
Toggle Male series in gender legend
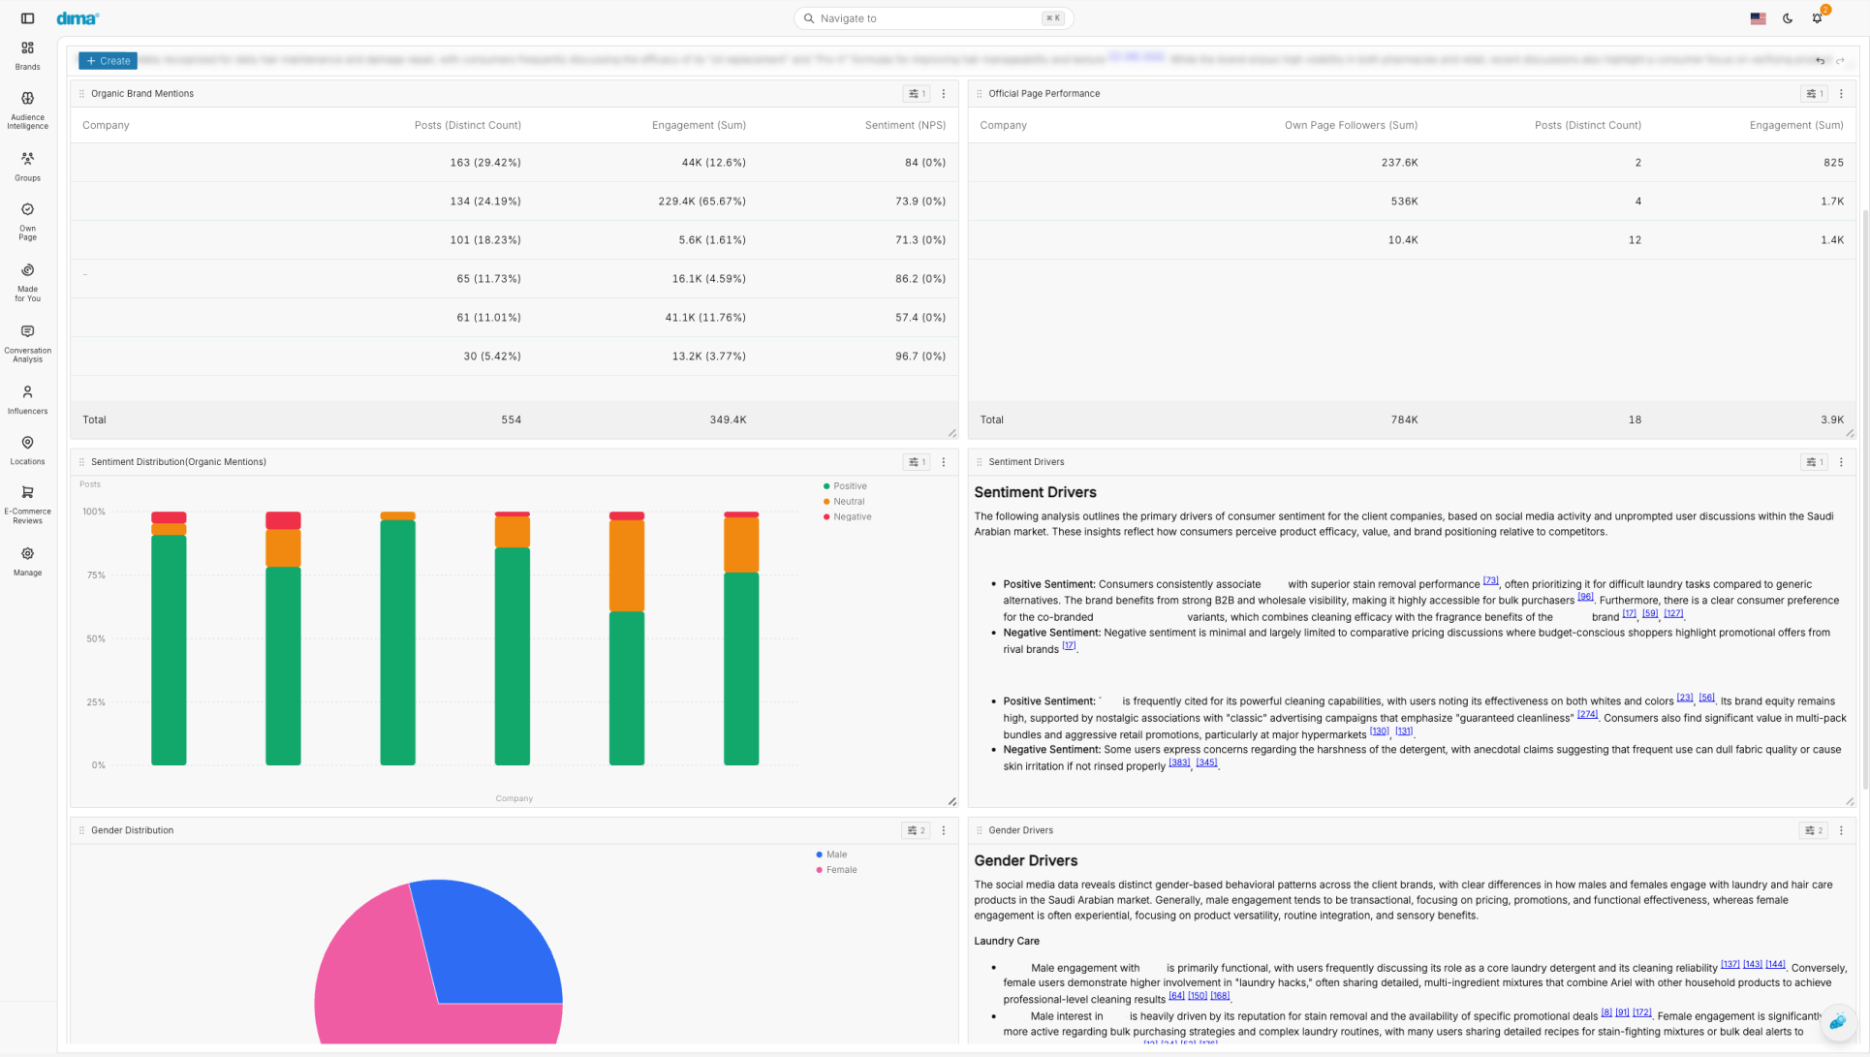coord(831,855)
